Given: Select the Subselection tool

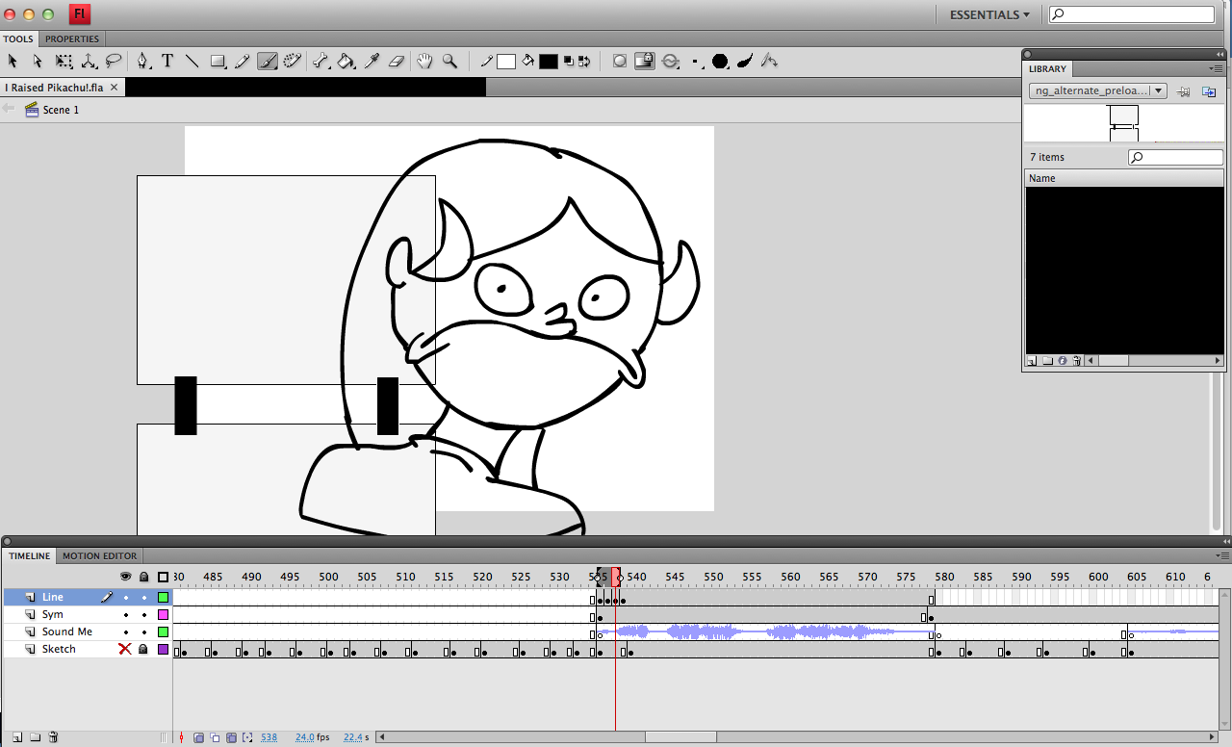Looking at the screenshot, I should pos(38,62).
